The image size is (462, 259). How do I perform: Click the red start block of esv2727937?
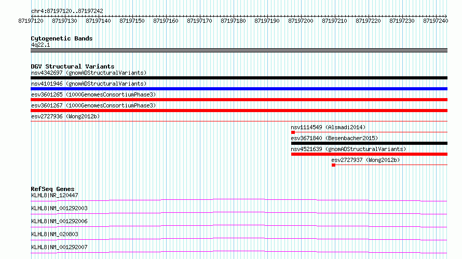[x=333, y=165]
